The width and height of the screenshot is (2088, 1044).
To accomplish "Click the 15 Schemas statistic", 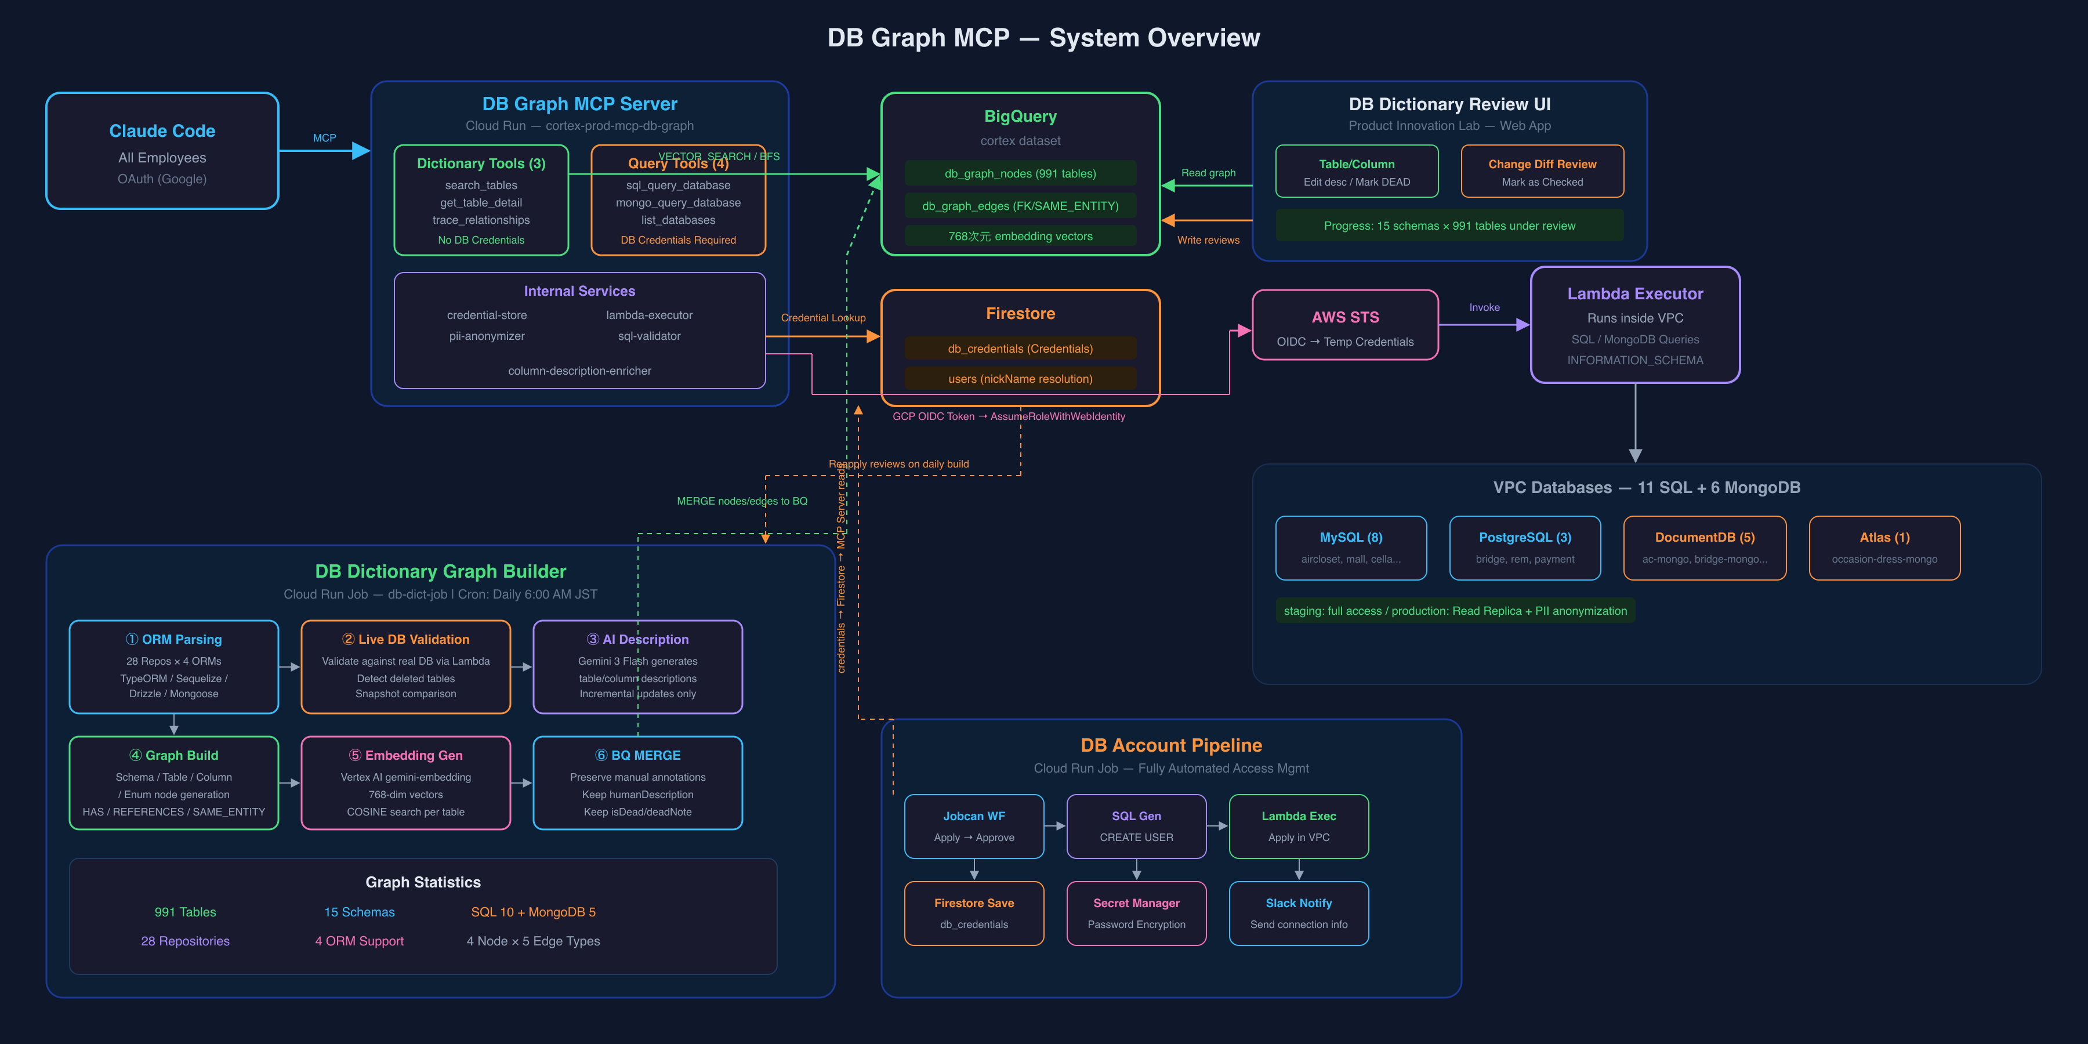I will pyautogui.click(x=359, y=912).
